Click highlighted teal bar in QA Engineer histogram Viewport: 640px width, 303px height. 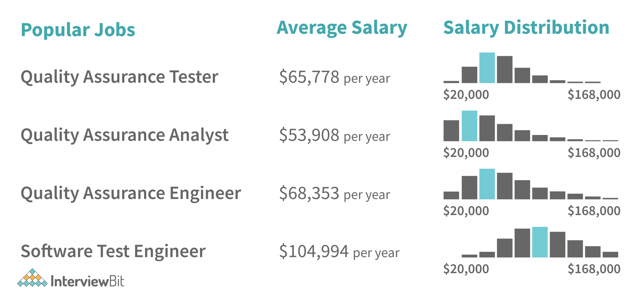click(487, 184)
